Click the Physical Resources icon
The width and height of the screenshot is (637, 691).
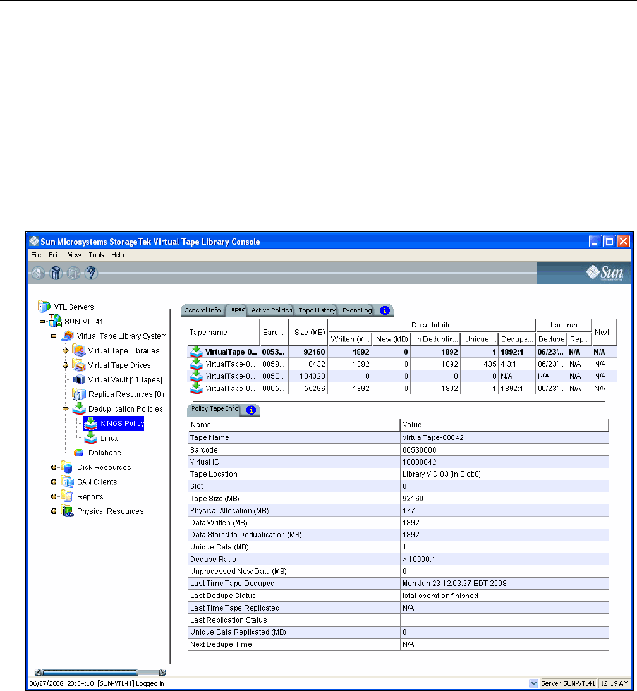[67, 511]
